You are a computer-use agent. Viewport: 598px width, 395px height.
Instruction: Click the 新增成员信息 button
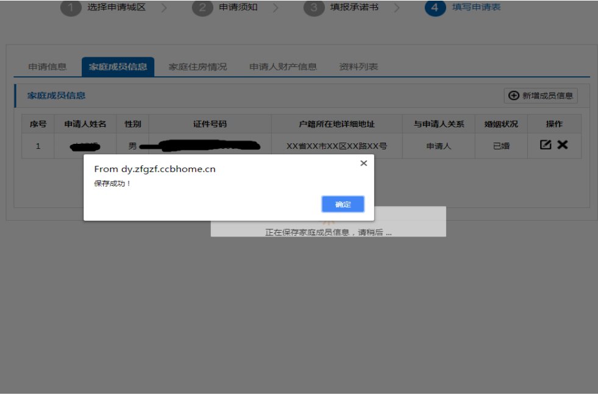click(x=541, y=96)
